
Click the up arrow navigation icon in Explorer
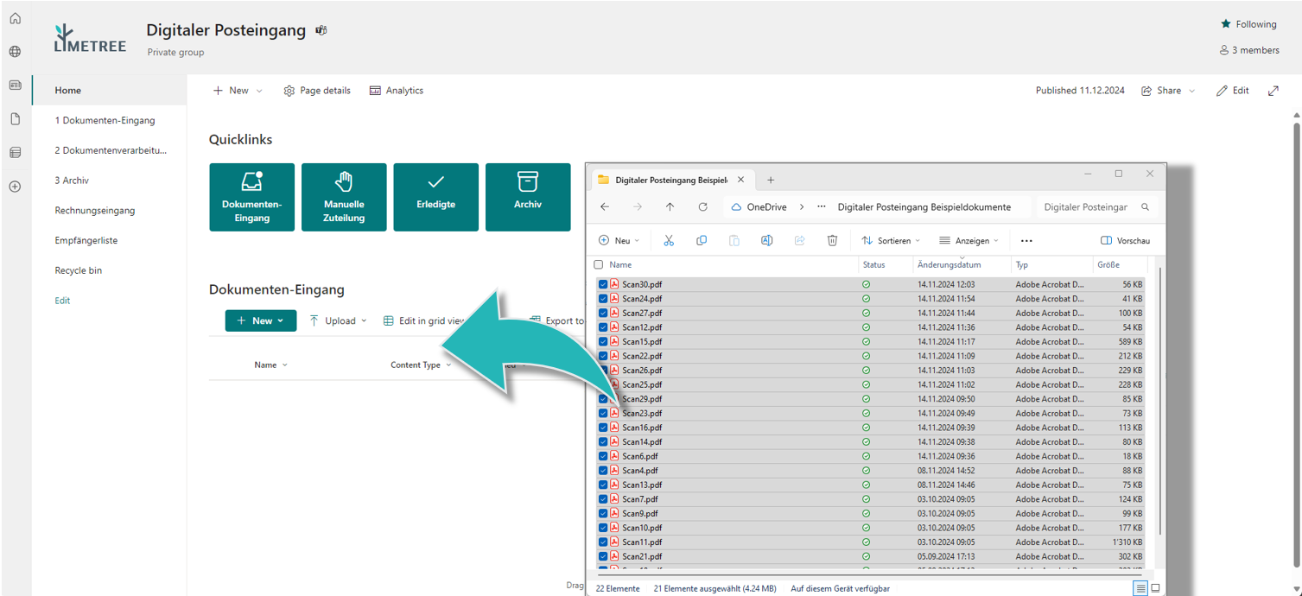[x=670, y=207]
